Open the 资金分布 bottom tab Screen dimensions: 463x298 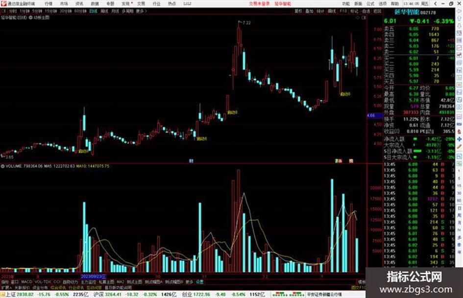[40, 287]
